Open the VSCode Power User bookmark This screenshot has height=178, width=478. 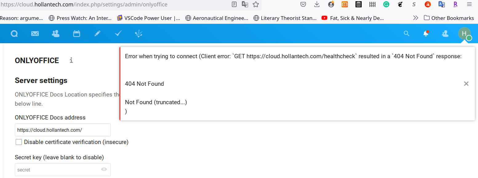(x=149, y=18)
